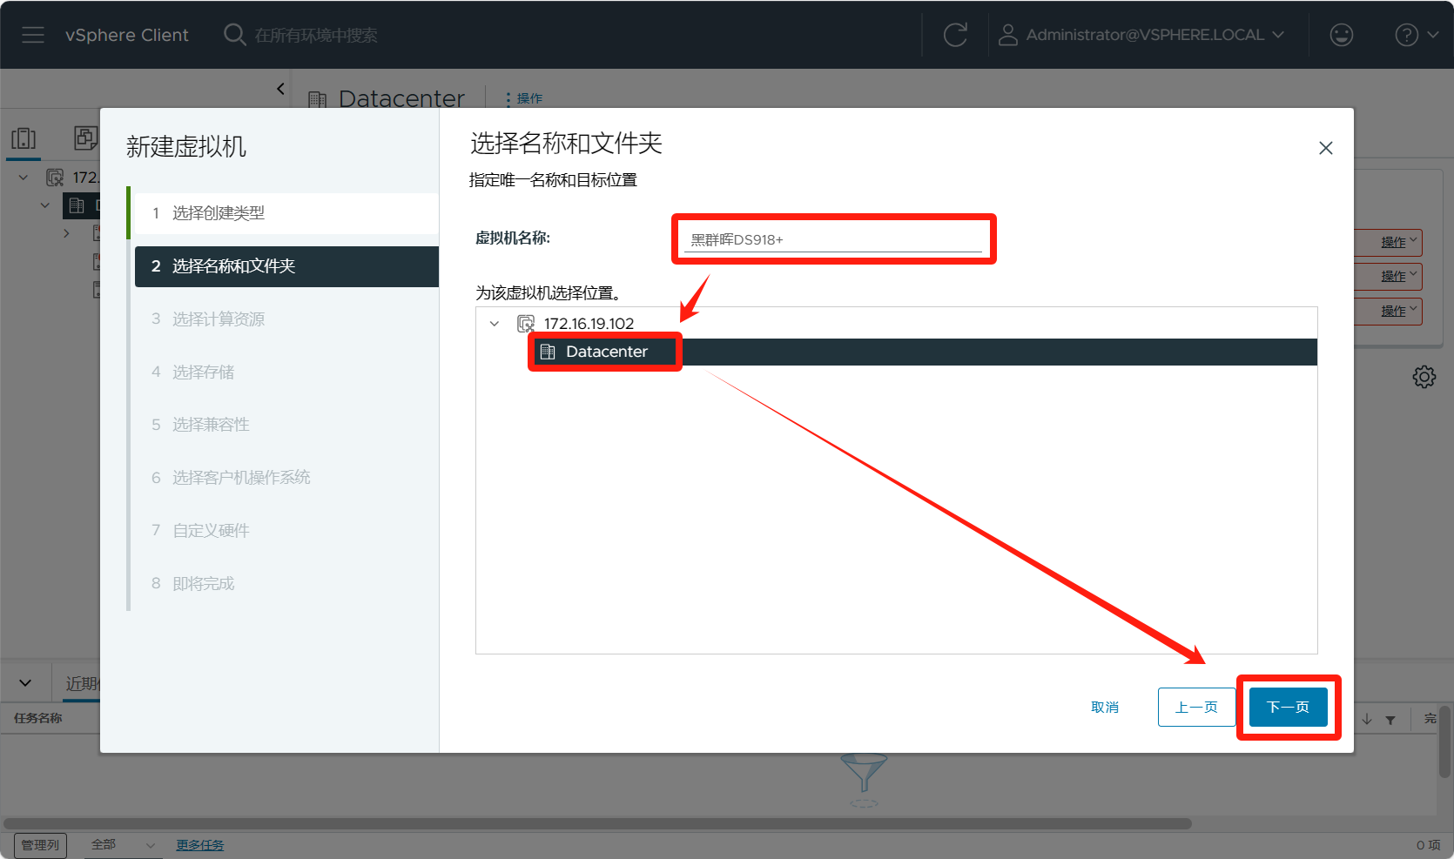The width and height of the screenshot is (1454, 859).
Task: Select VMs and Templates inventory icon
Action: [85, 138]
